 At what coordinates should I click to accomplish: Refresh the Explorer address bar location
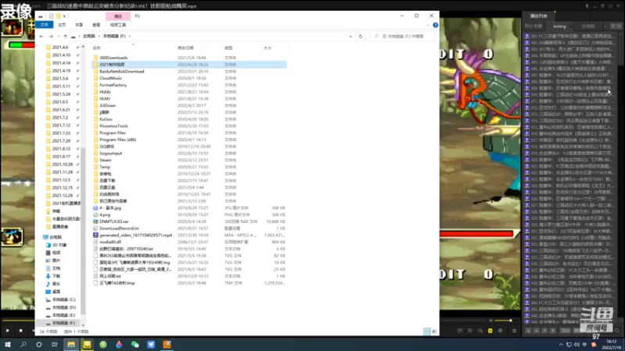360,36
